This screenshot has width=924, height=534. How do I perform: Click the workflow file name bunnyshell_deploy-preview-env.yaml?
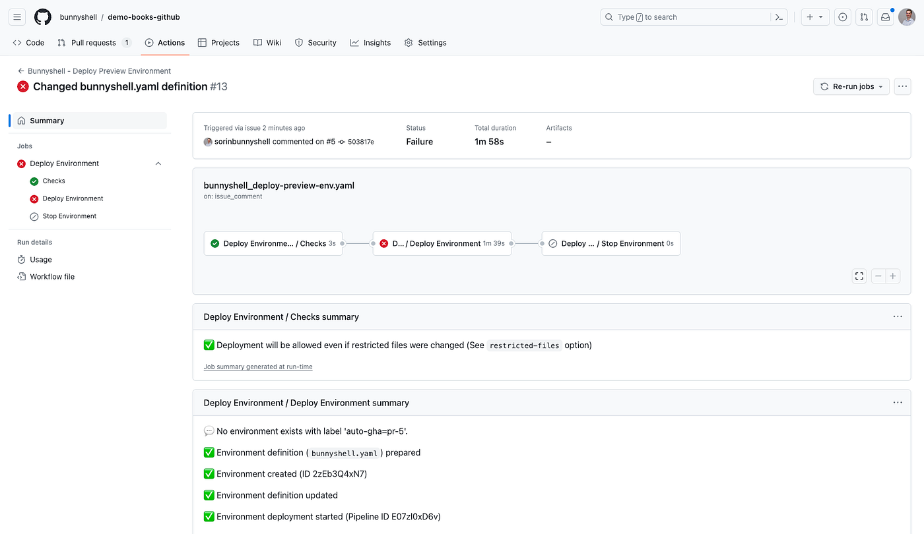(x=279, y=185)
